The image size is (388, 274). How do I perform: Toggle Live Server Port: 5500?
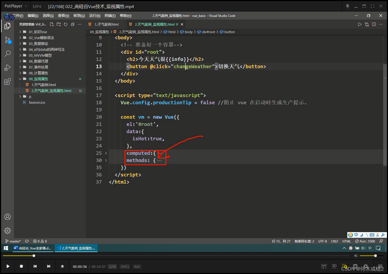pyautogui.click(x=365, y=241)
